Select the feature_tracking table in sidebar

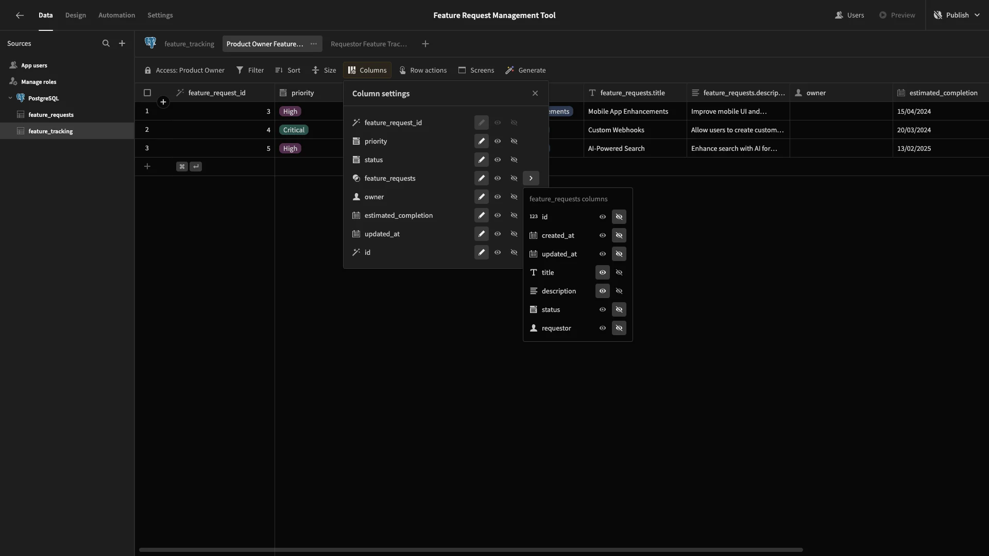tap(67, 131)
